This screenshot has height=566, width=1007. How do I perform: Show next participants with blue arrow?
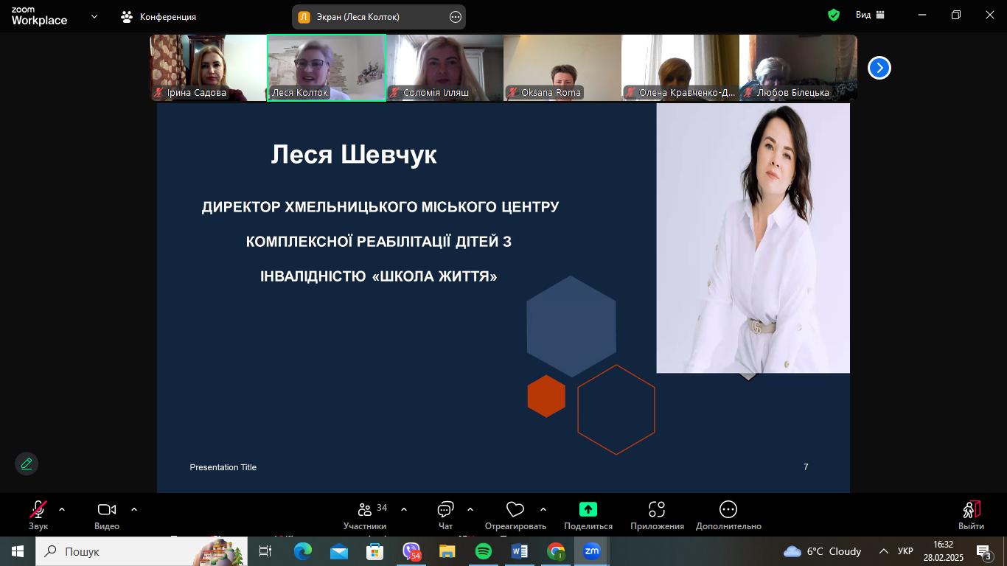879,68
